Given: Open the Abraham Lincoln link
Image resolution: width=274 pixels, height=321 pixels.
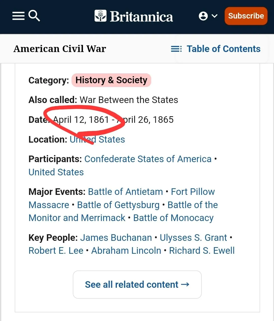Looking at the screenshot, I should coord(126,250).
